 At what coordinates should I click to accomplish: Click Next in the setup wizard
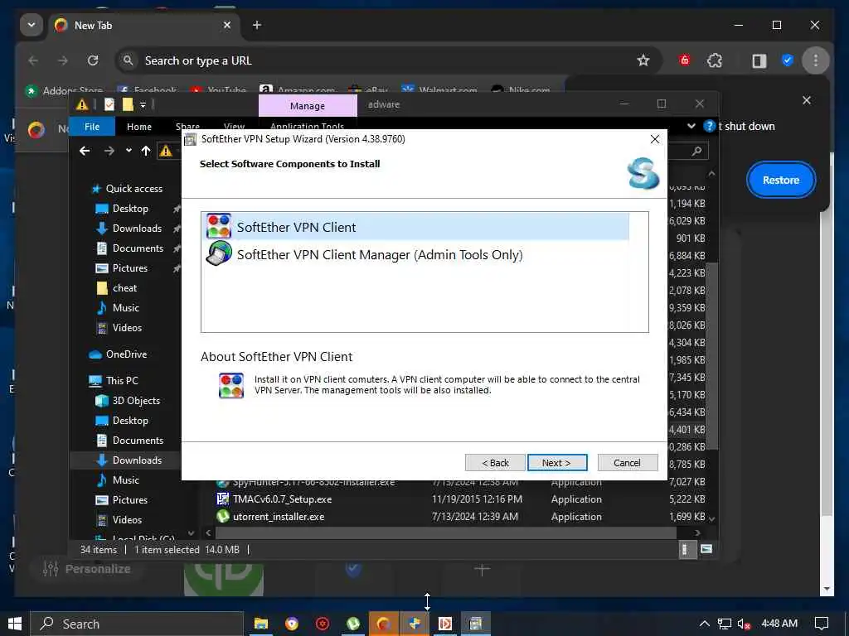(556, 463)
